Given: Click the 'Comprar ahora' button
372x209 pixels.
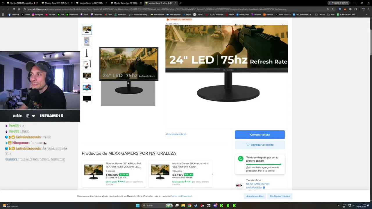Looking at the screenshot, I should click(x=260, y=135).
